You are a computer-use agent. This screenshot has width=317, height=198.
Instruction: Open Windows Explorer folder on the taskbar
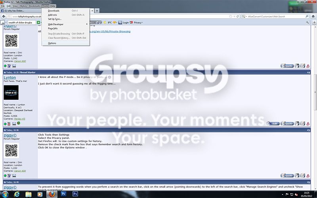(x=28, y=194)
